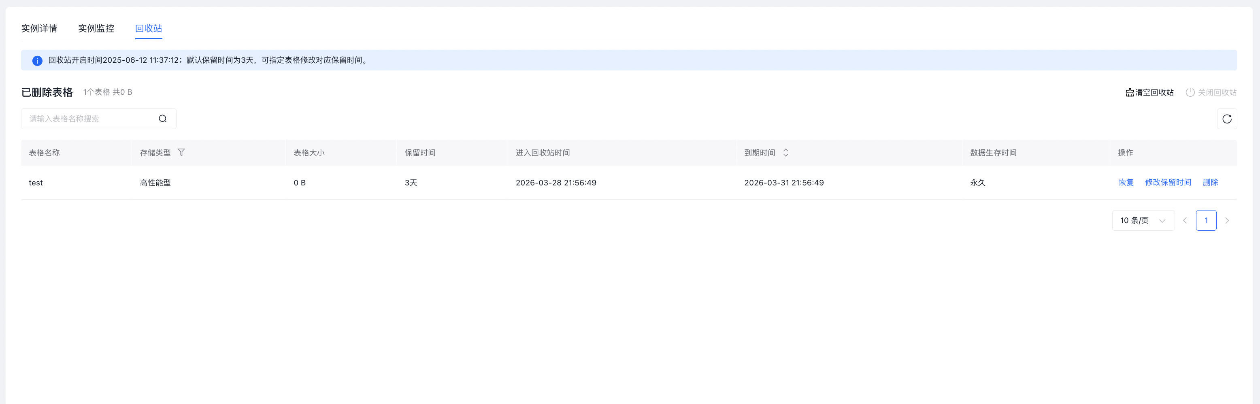Click the refresh table icon button

(x=1226, y=119)
